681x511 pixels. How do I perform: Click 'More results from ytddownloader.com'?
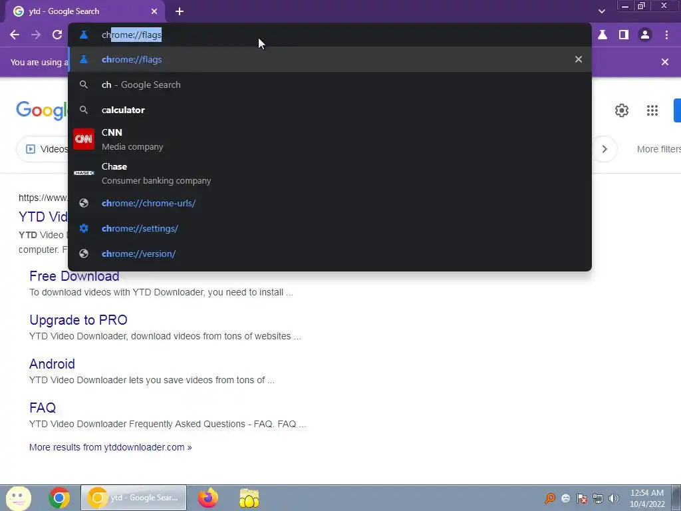tap(110, 447)
